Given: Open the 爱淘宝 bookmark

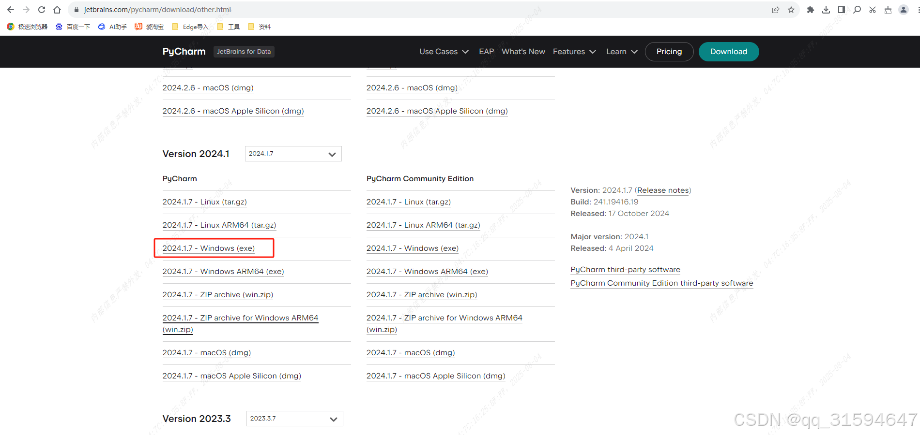Looking at the screenshot, I should click(149, 27).
